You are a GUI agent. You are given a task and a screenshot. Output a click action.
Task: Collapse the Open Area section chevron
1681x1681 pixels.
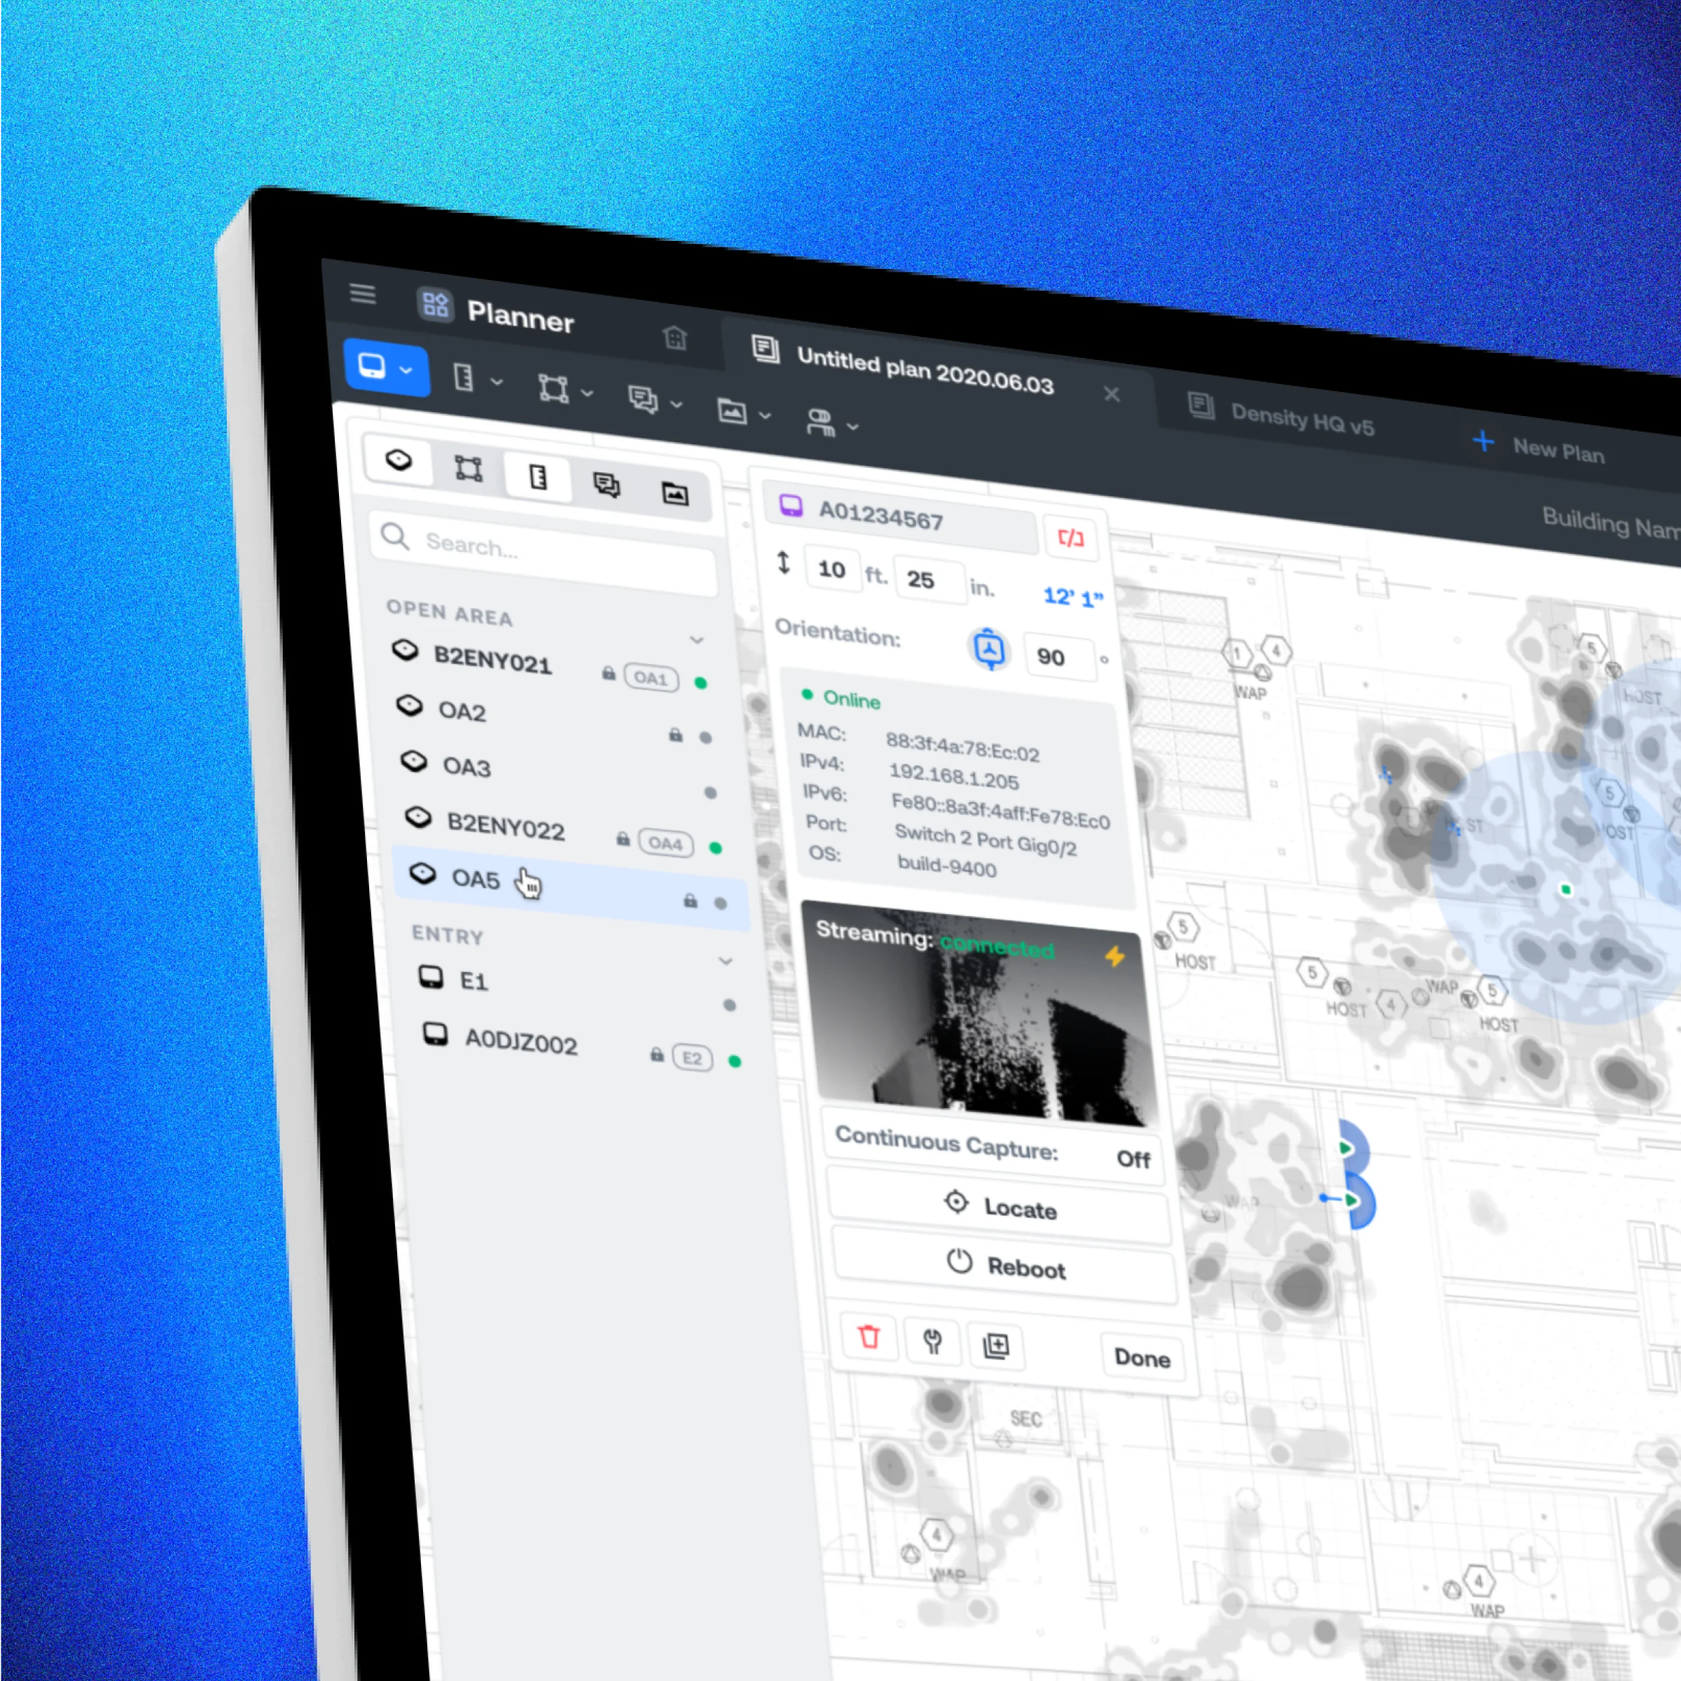pyautogui.click(x=697, y=640)
